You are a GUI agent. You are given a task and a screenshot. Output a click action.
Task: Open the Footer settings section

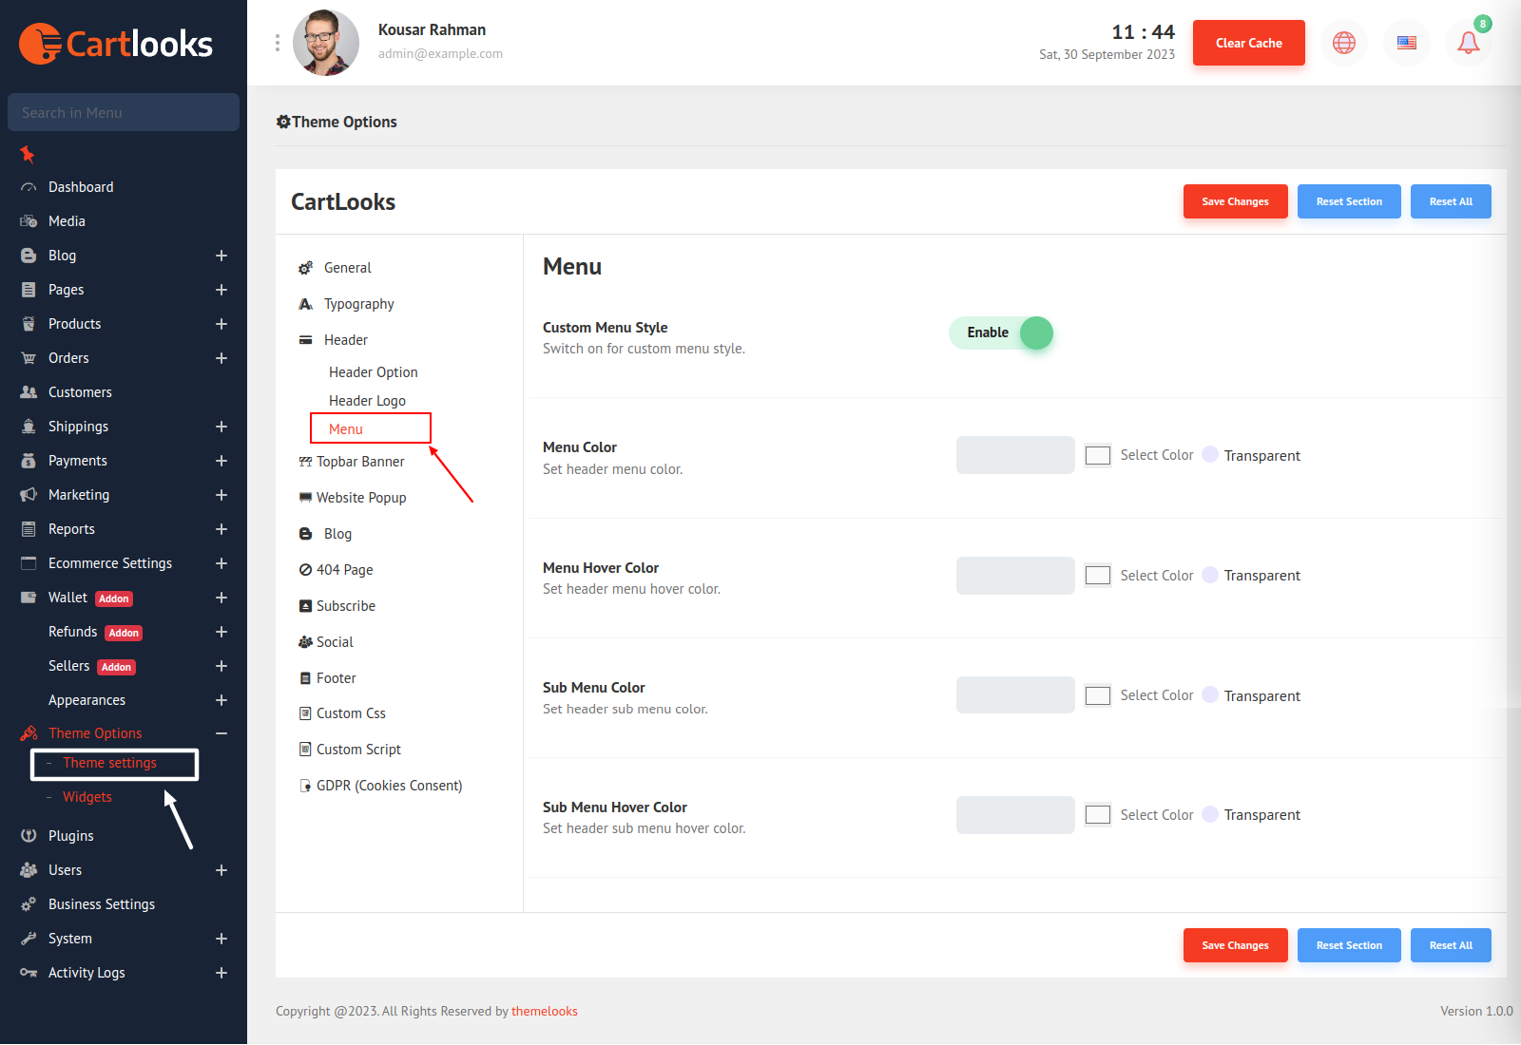336,678
